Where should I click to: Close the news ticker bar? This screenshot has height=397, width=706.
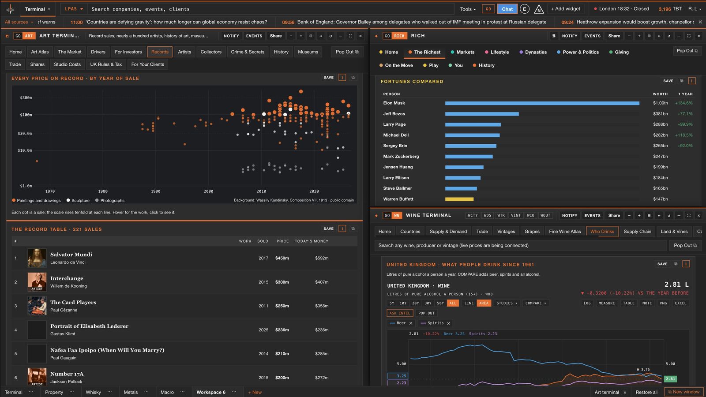pyautogui.click(x=700, y=22)
